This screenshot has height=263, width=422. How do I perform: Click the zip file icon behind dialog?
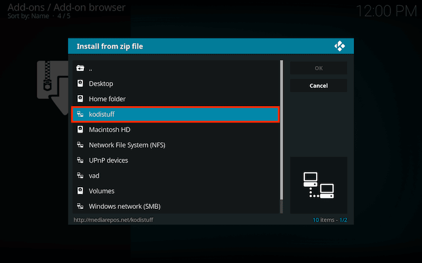tap(52, 87)
